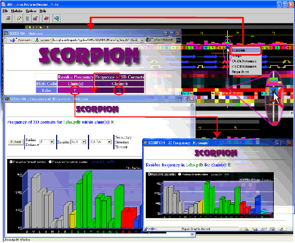Image resolution: width=295 pixels, height=243 pixels.
Task: Click the purple molecule icon in toolbar
Action: click(46, 18)
